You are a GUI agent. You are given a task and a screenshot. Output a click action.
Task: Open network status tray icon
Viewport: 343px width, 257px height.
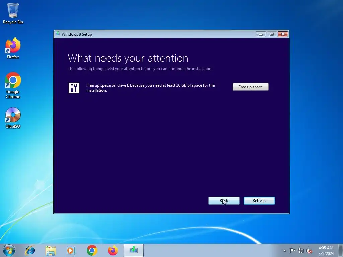pos(301,251)
